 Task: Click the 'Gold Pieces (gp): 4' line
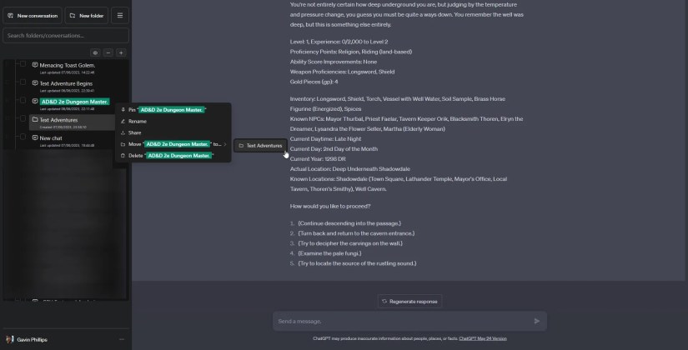coord(314,82)
